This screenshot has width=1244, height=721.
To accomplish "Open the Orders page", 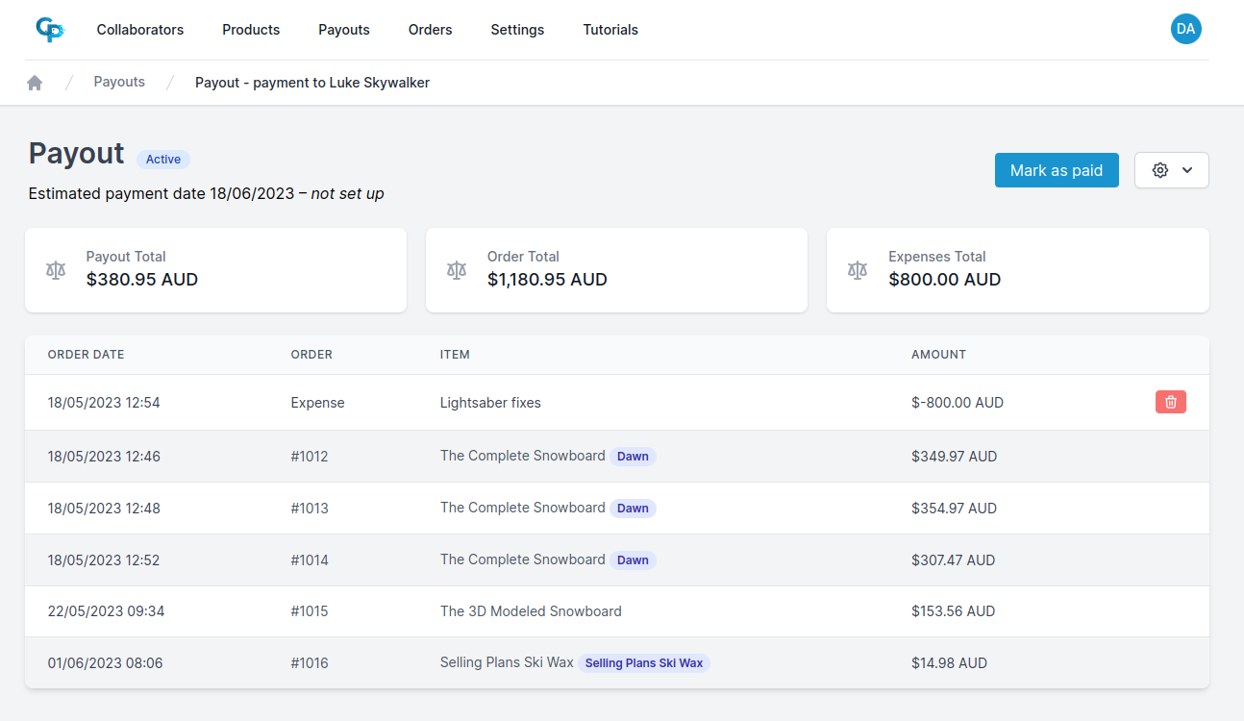I will (x=430, y=30).
